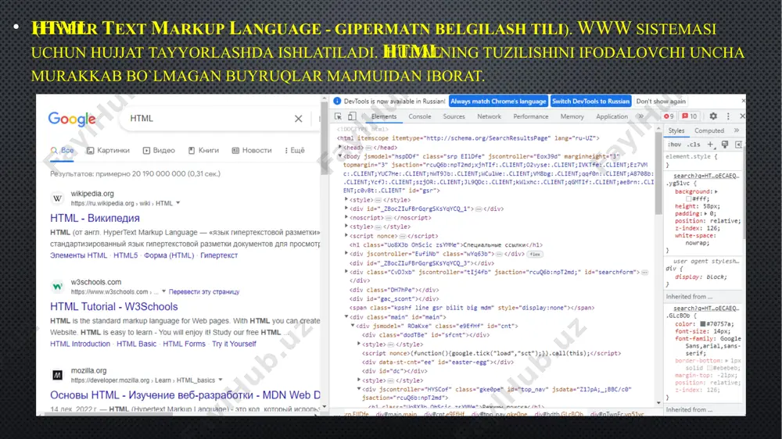This screenshot has width=782, height=439.
Task: Click the Wikipedia favicon in first result
Action: (57, 198)
